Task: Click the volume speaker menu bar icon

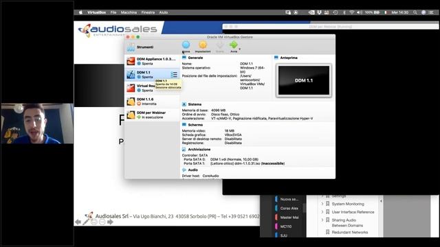Action: [360, 12]
